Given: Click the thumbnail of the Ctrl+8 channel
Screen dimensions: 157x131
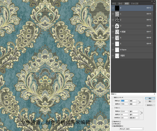Looking at the screenshot, I should pos(117,38).
